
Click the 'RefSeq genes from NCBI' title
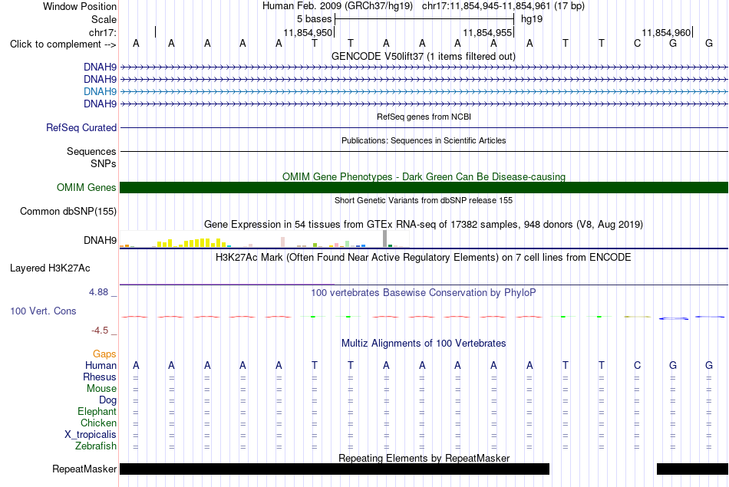click(424, 117)
